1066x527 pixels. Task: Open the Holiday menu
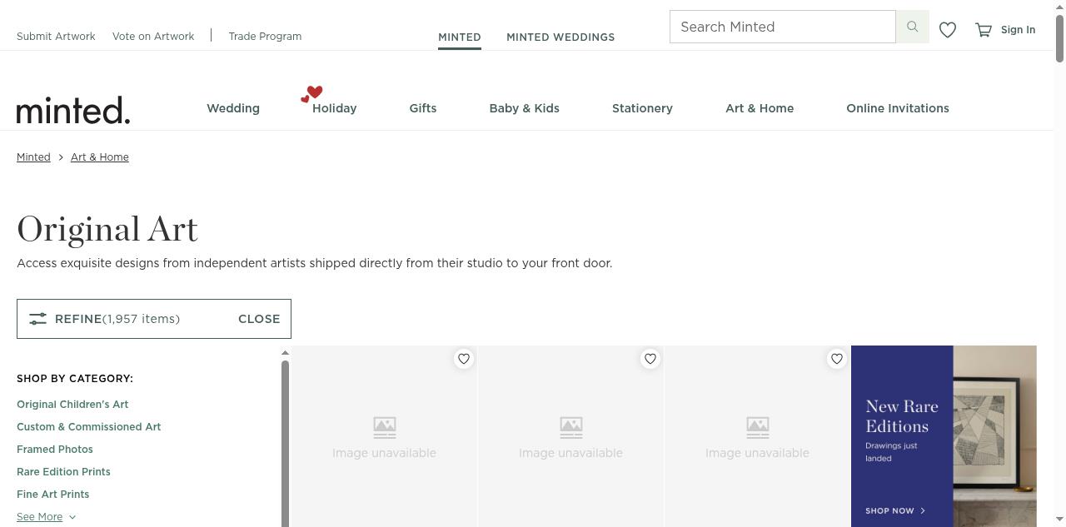(x=334, y=108)
